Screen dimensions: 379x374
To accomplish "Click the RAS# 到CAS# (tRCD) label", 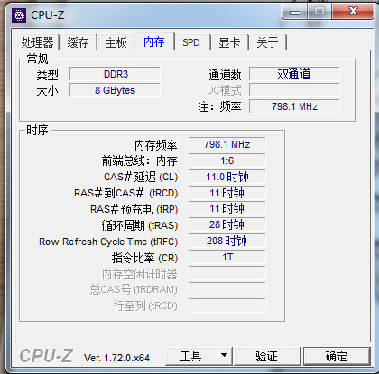I will pos(126,193).
